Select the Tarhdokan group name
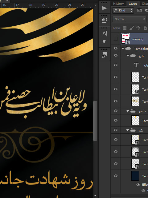The width and height of the screenshot is (148, 198). click(x=141, y=49)
